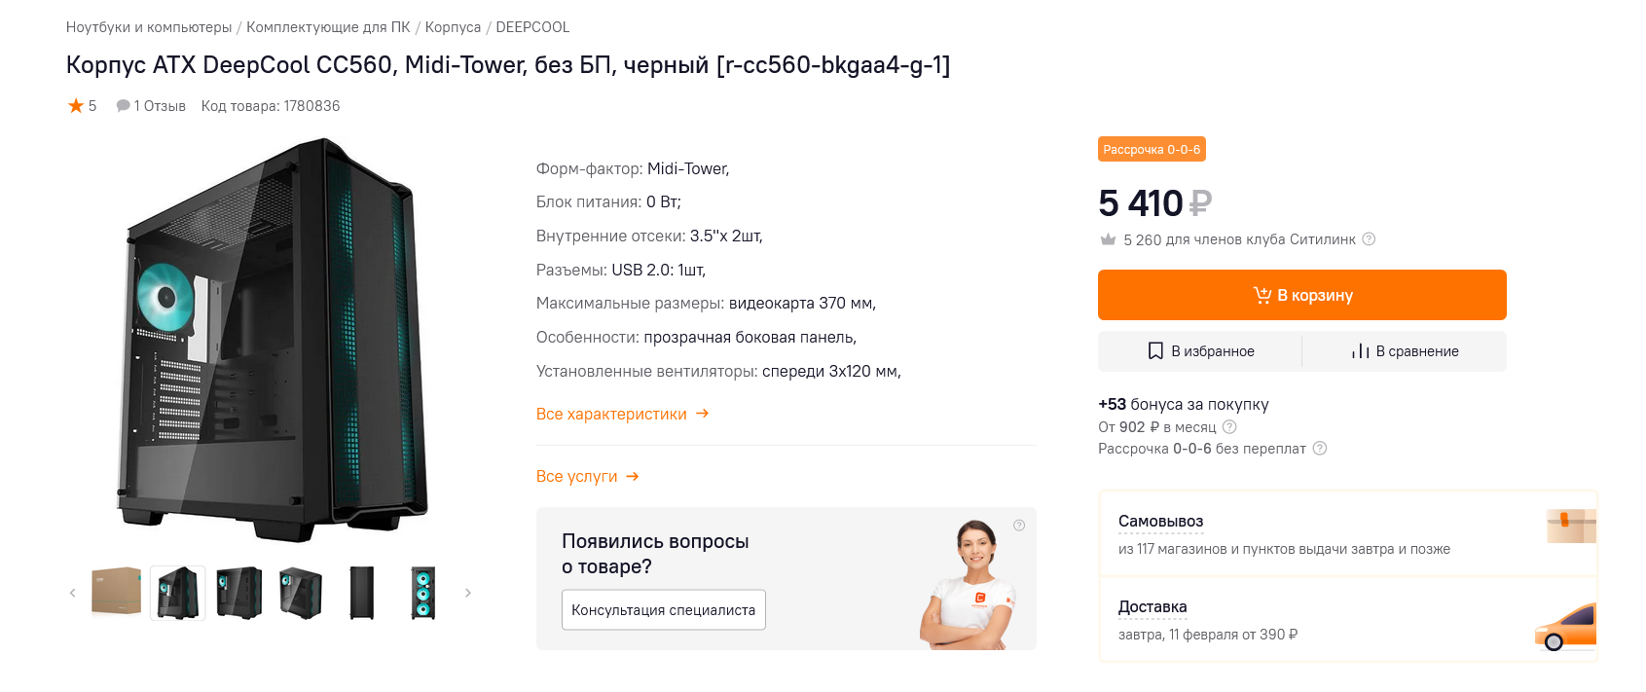Click Консультация специалиста button
Screen dimensions: 1646x692
click(x=663, y=610)
